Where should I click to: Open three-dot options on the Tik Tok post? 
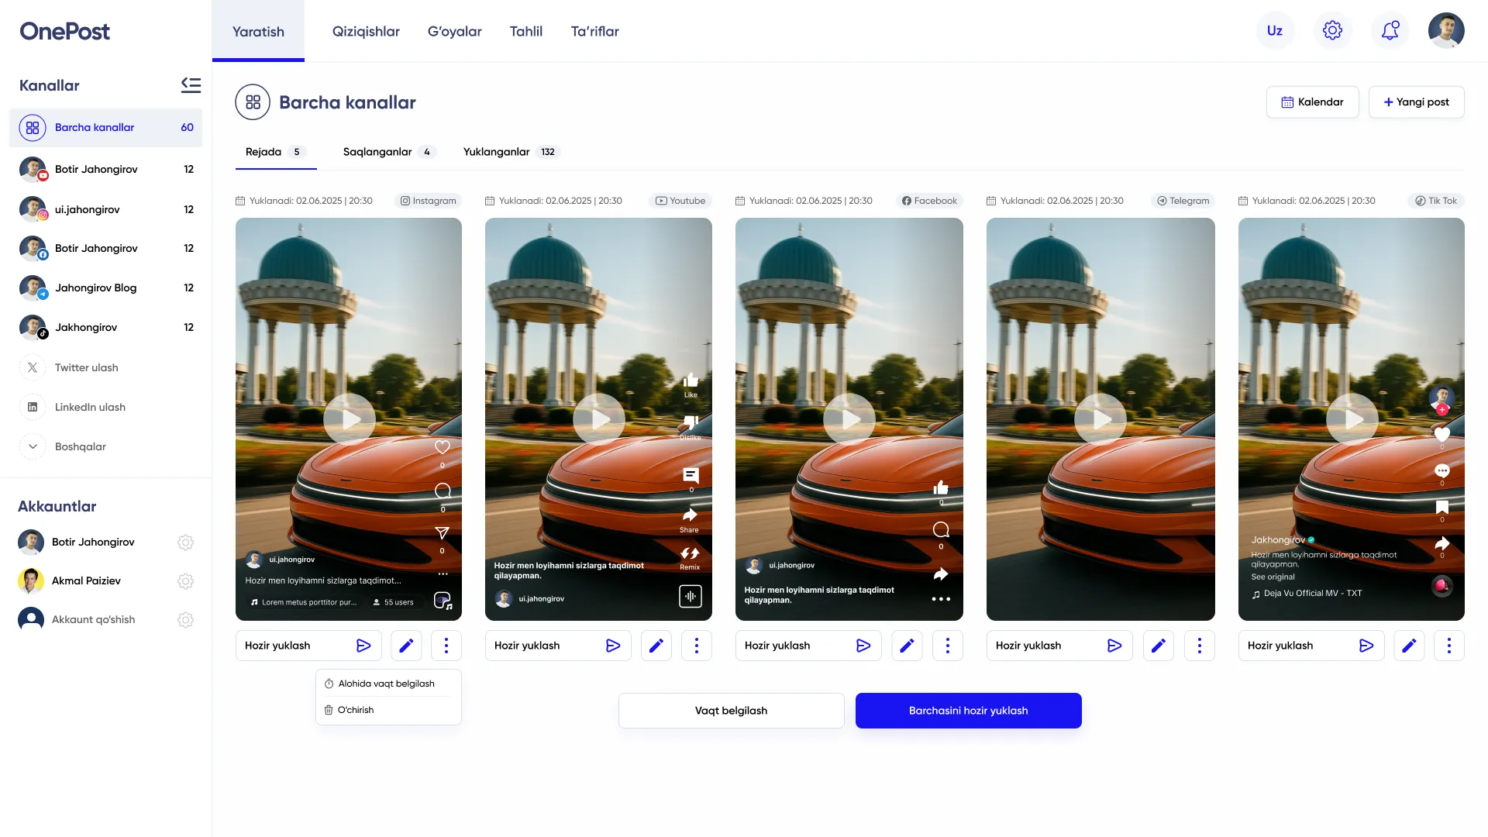(1449, 645)
